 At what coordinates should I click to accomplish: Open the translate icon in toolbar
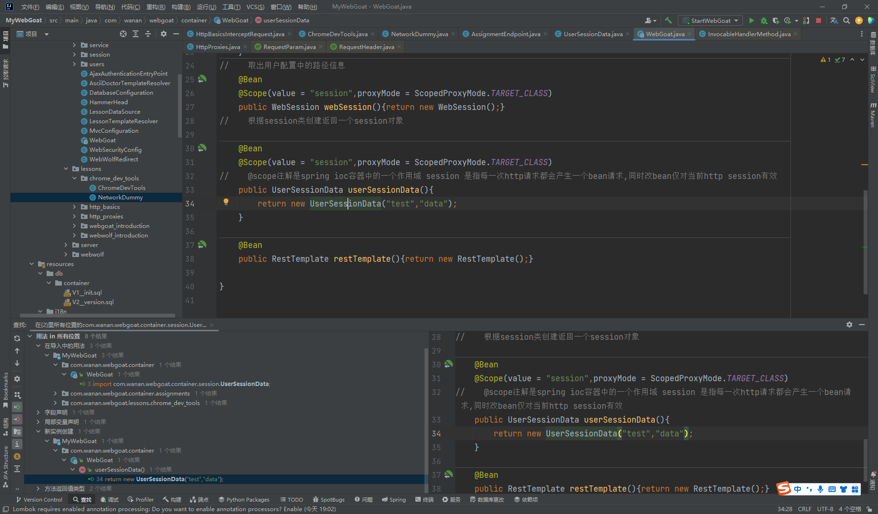(834, 20)
